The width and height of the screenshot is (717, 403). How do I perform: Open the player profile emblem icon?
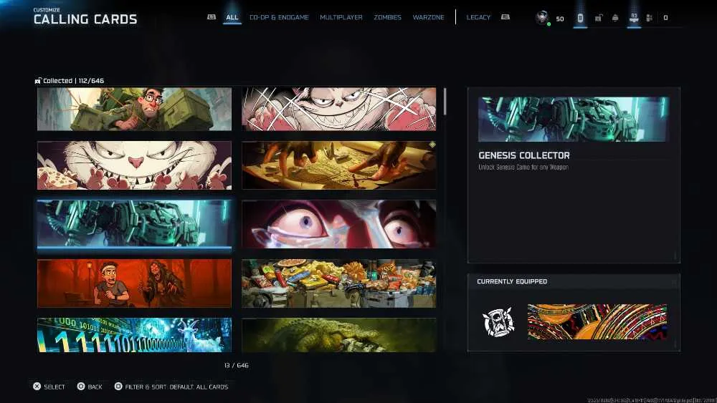tap(542, 18)
